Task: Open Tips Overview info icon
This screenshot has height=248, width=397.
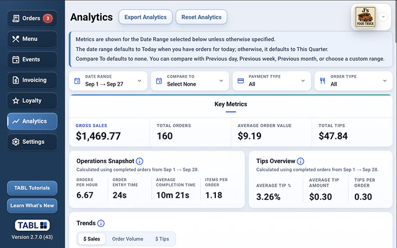Action: [x=300, y=161]
